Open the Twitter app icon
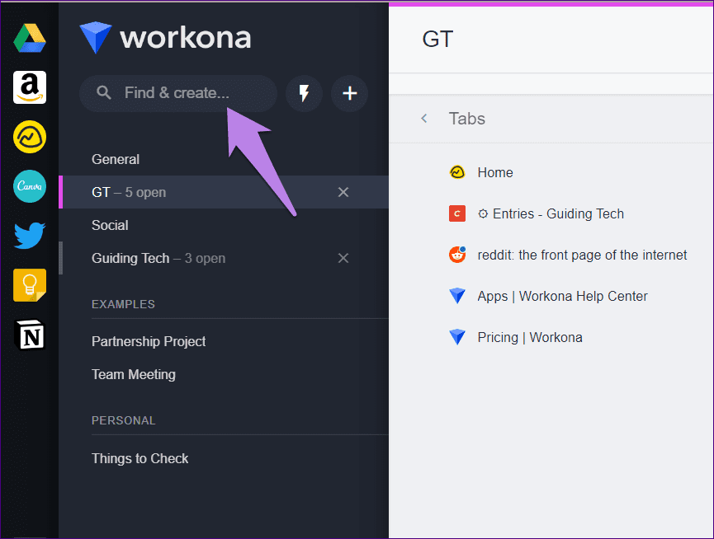Screen dimensions: 714x539 point(30,236)
